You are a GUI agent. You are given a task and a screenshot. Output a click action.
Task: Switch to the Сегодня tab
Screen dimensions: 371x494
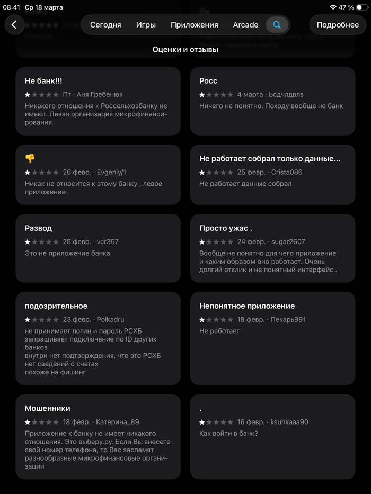(x=105, y=25)
